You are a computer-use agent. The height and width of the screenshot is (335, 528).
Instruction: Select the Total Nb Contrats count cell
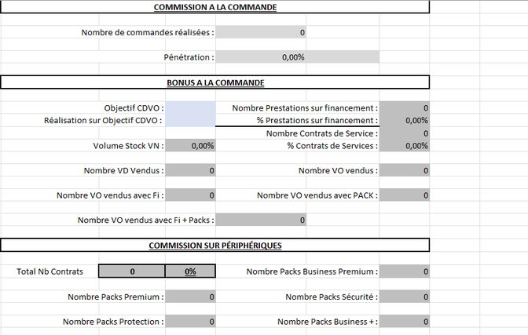[132, 271]
